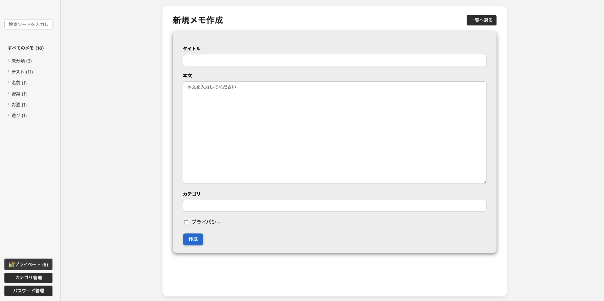Open パスワード管理 password management
This screenshot has height=301, width=604.
coord(28,291)
